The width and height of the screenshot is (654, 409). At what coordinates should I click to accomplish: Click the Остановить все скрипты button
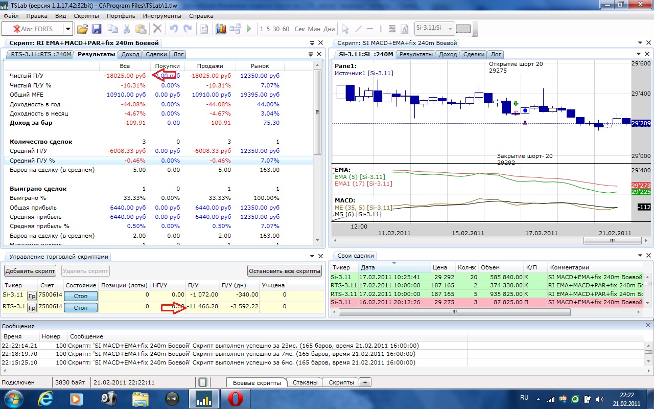coord(285,271)
